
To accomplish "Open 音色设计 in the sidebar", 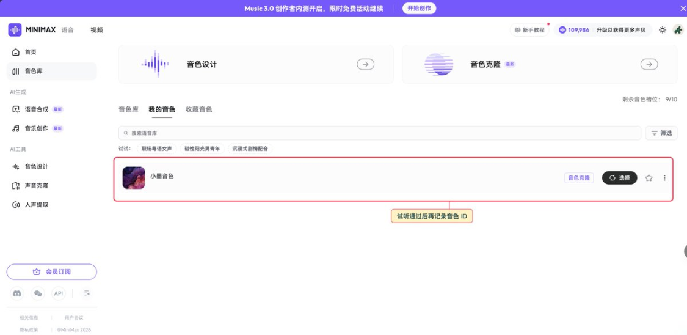I will (52, 167).
